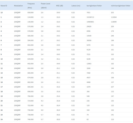The height and width of the screenshot is (123, 133).
Task: Click uncorrectable errors value '113054'
Action: click(x=114, y=17)
